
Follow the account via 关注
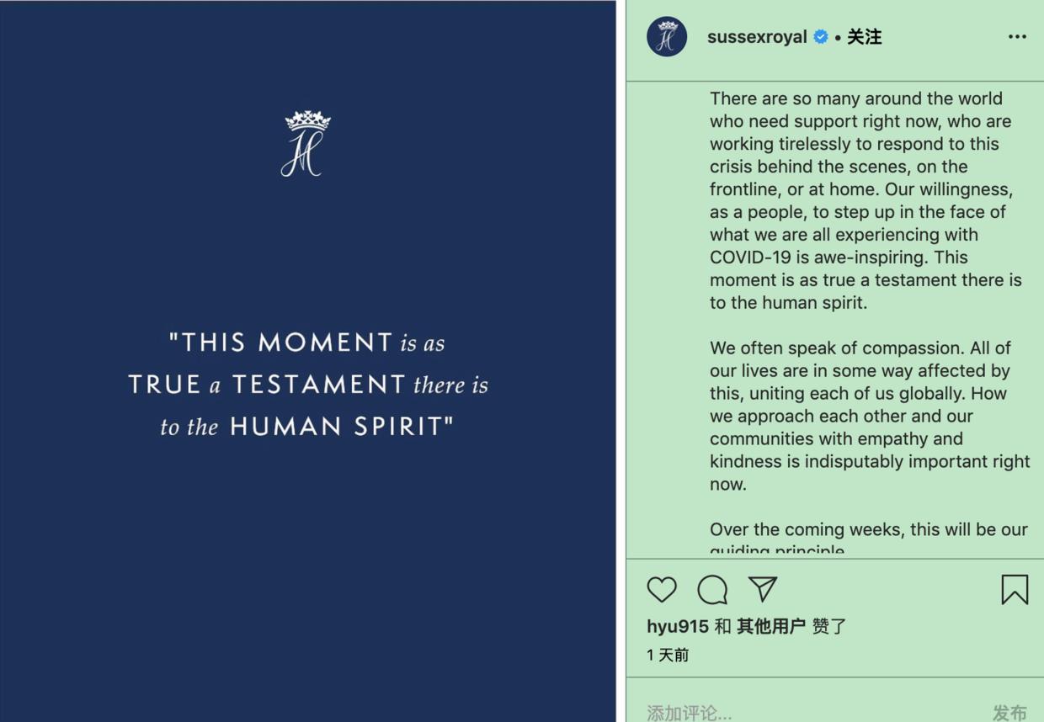pyautogui.click(x=865, y=37)
